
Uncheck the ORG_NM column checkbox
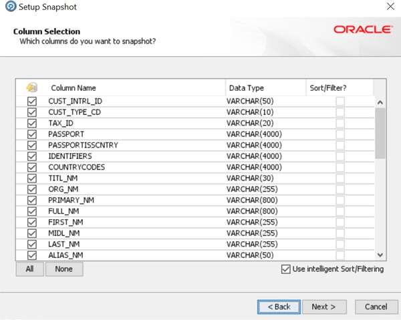[x=32, y=189]
